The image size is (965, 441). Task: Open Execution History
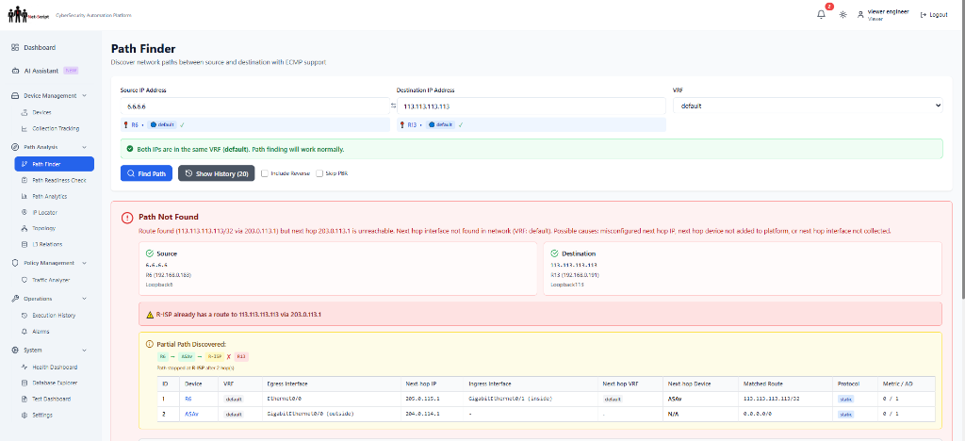54,316
